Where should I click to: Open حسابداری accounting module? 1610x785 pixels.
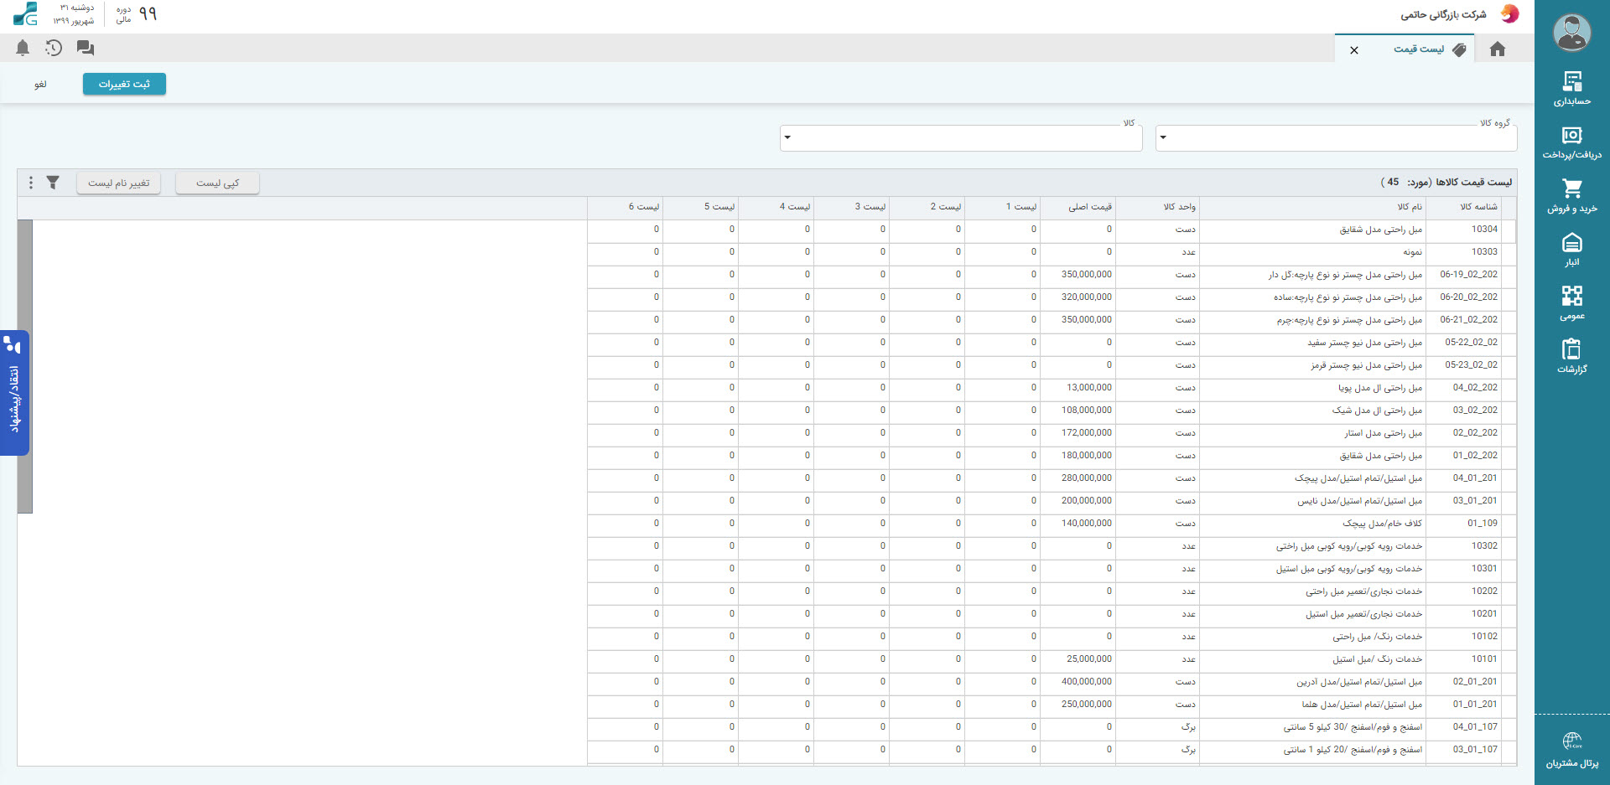click(x=1572, y=89)
